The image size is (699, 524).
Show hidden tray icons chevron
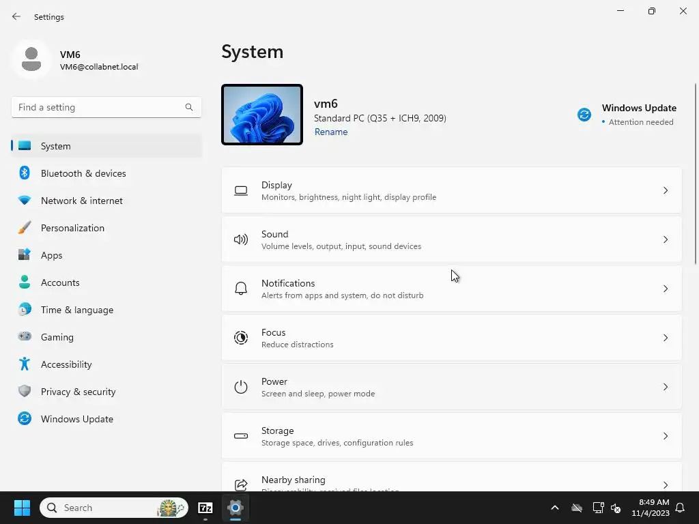click(x=555, y=508)
